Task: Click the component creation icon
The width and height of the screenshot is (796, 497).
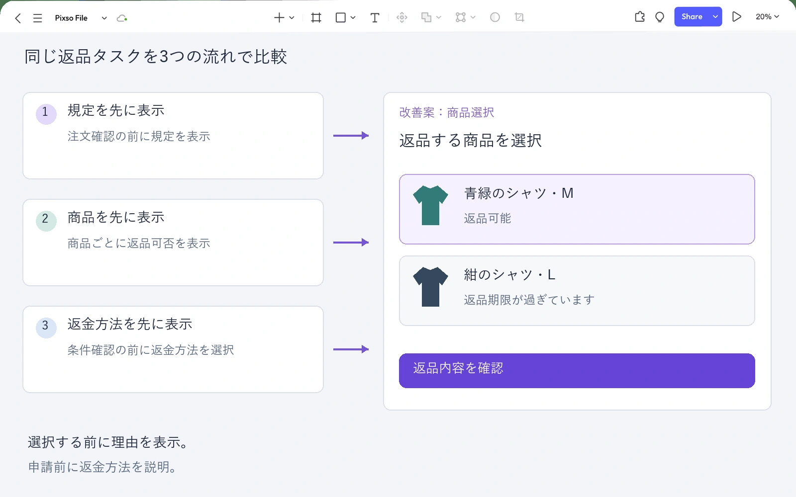Action: click(402, 18)
